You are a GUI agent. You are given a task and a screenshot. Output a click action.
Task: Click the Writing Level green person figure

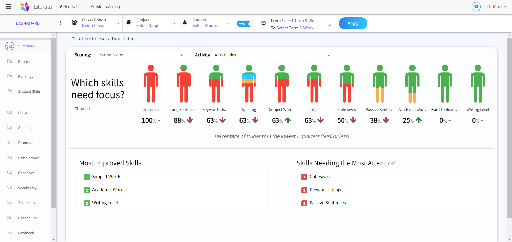[478, 84]
